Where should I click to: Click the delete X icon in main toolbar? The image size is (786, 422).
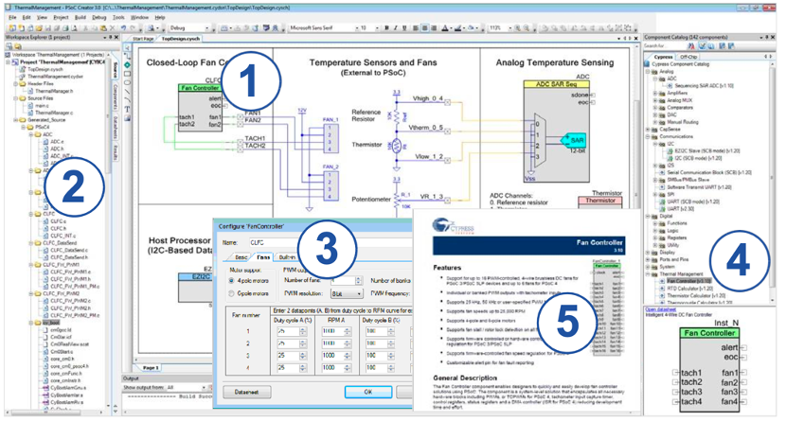click(x=113, y=28)
